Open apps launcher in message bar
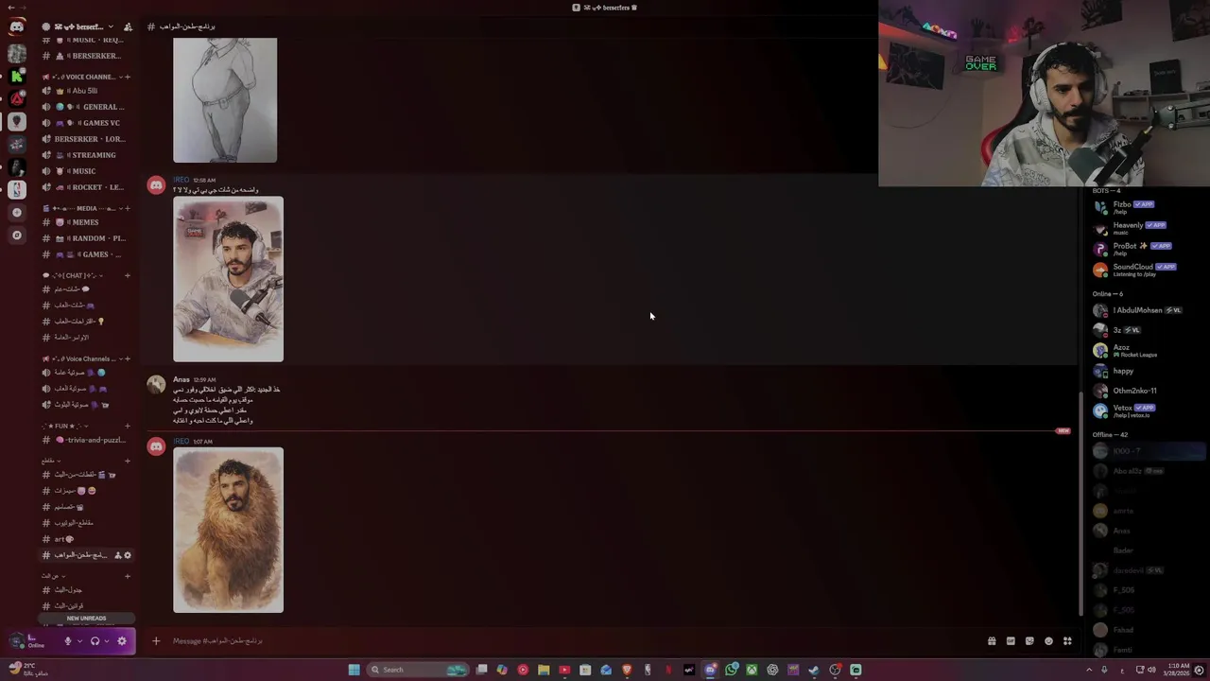 coord(1067,641)
